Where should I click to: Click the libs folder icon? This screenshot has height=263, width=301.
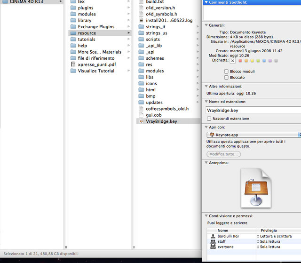[x=141, y=77]
